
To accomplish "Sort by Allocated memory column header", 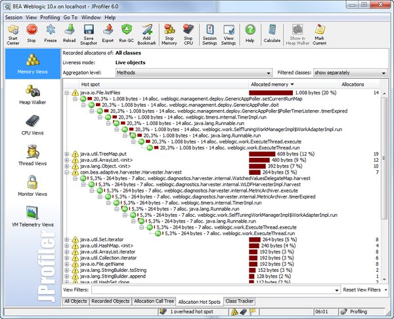I will click(x=294, y=84).
